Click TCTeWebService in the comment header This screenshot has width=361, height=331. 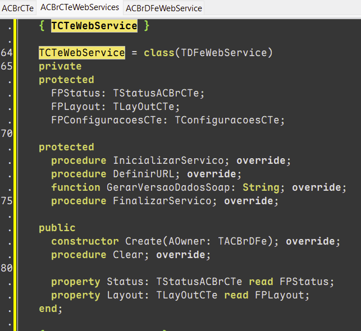pos(94,26)
